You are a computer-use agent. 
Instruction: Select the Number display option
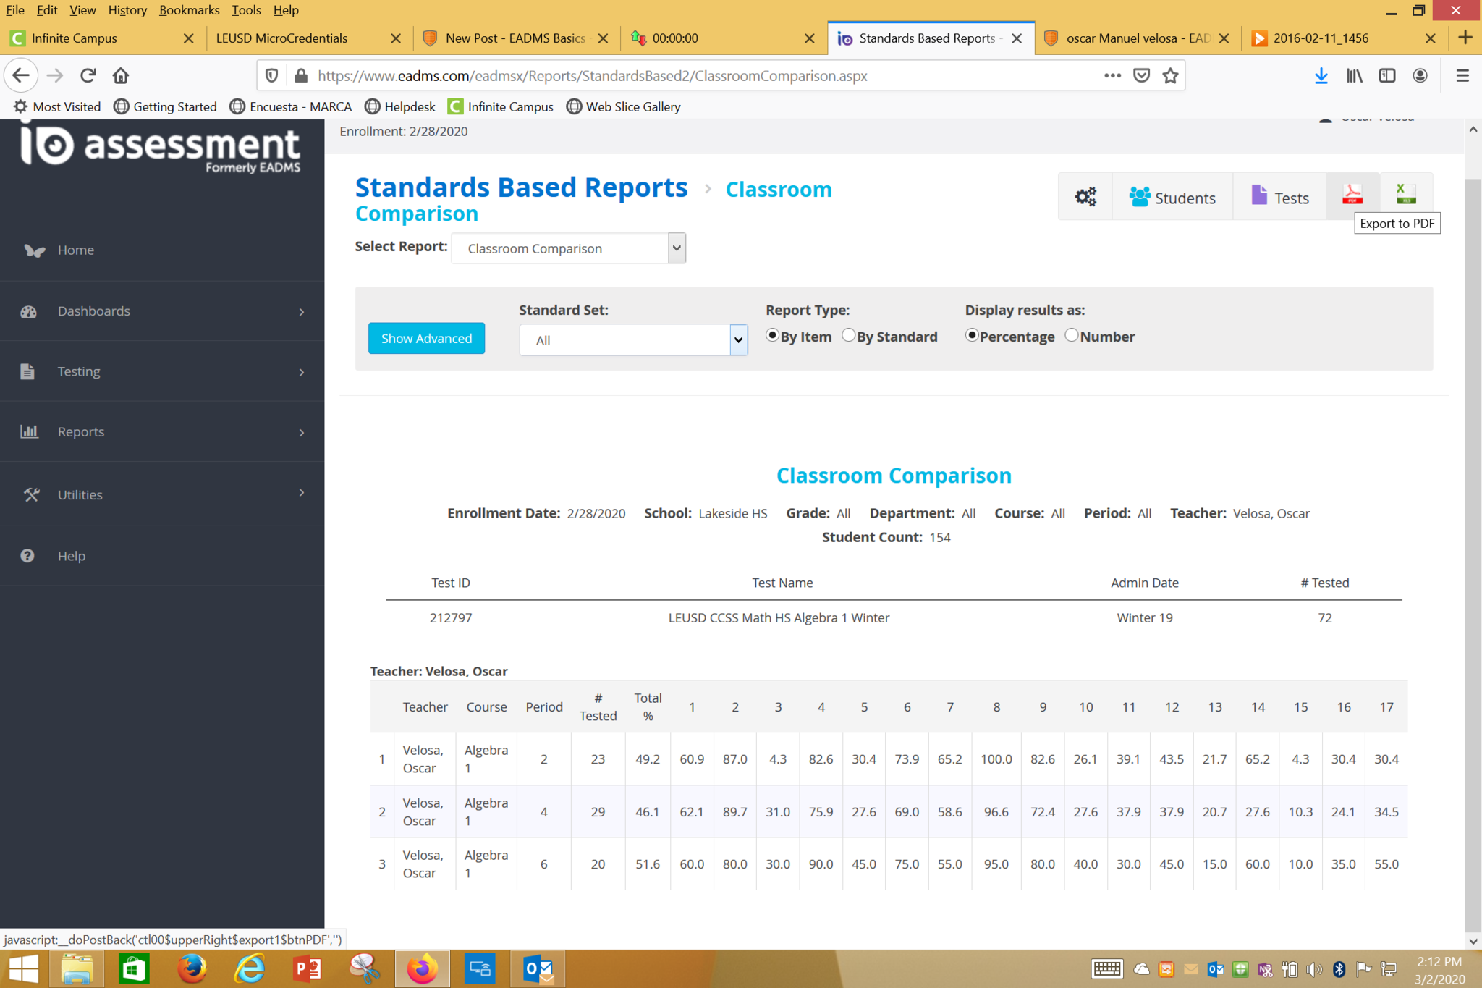(1072, 335)
